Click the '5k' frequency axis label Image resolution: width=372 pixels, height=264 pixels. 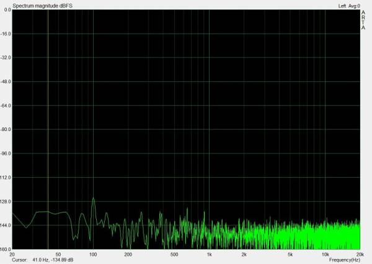[x=290, y=255]
